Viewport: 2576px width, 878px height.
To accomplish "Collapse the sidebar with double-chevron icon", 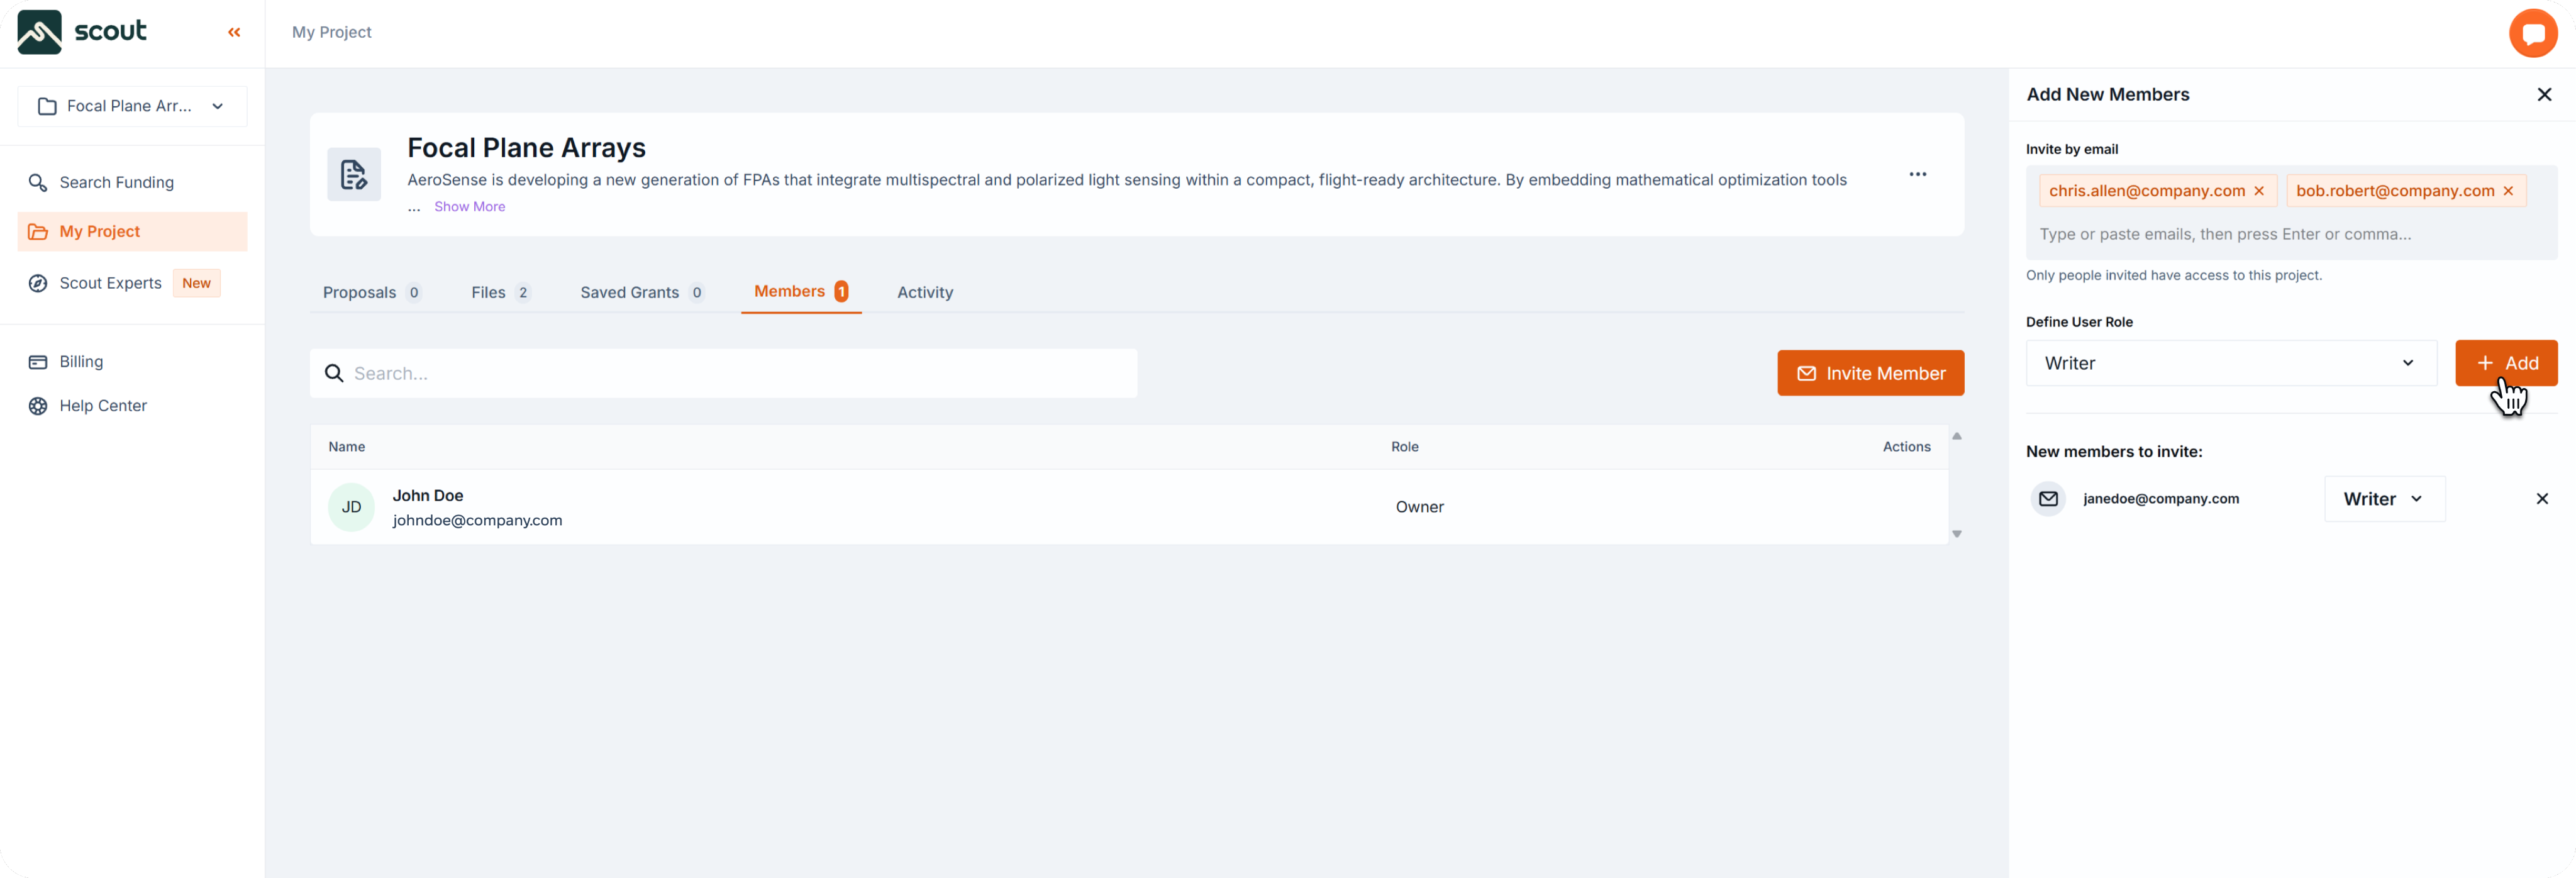I will 234,33.
